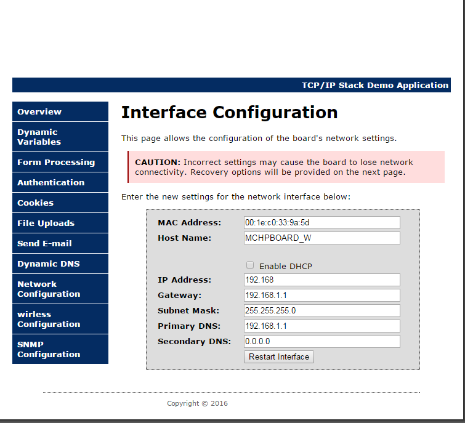Click the MAC Address input field
465x423 pixels.
click(x=321, y=223)
